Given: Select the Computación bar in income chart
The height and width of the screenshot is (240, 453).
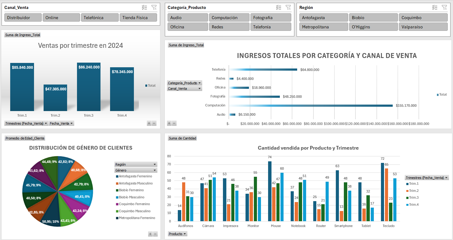Looking at the screenshot, I should pos(309,105).
